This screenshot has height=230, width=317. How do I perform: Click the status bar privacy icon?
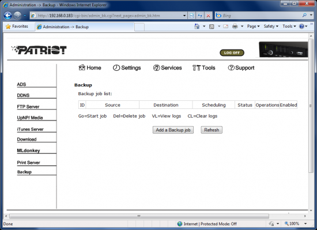pos(271,224)
